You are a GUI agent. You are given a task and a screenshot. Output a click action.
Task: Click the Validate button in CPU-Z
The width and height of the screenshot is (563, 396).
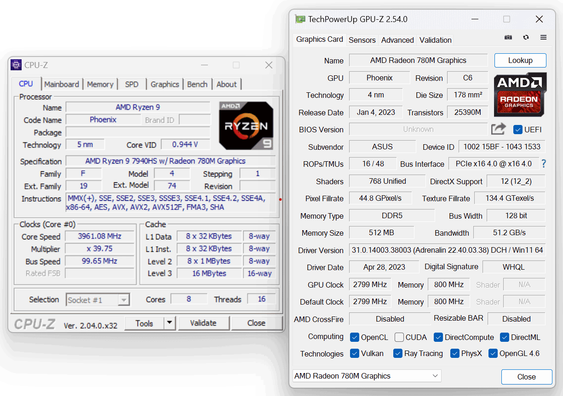(204, 323)
